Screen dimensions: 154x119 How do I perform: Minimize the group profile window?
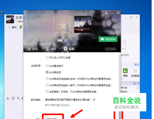(x=112, y=13)
